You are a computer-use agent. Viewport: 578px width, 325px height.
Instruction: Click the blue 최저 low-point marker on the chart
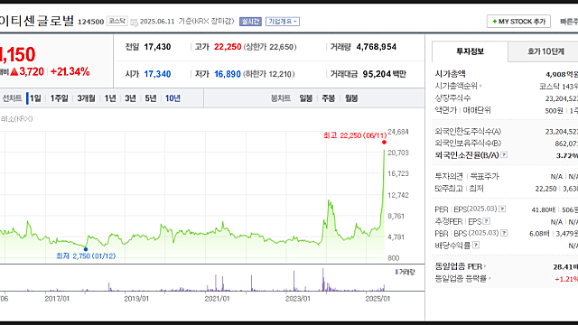tap(86, 249)
